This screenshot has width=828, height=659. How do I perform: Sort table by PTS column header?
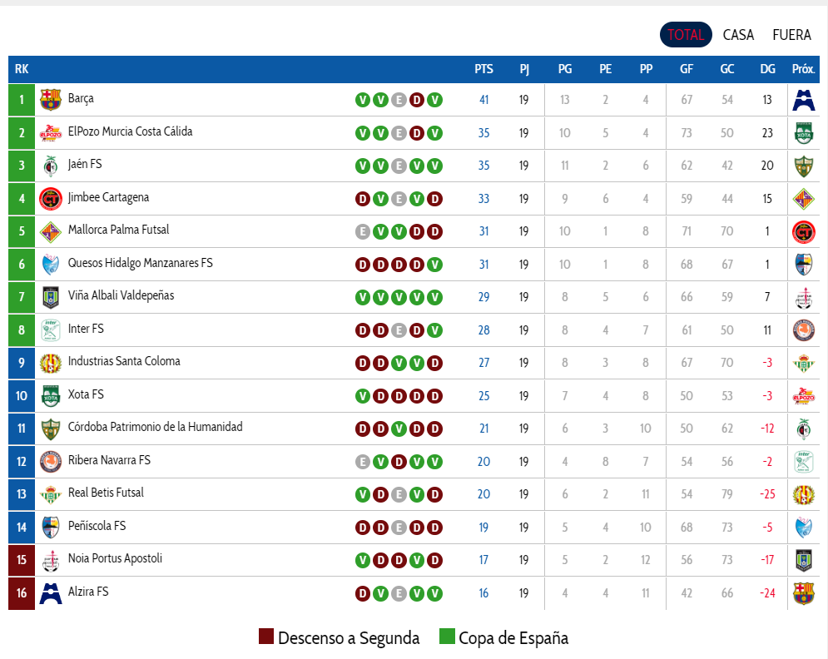coord(483,69)
